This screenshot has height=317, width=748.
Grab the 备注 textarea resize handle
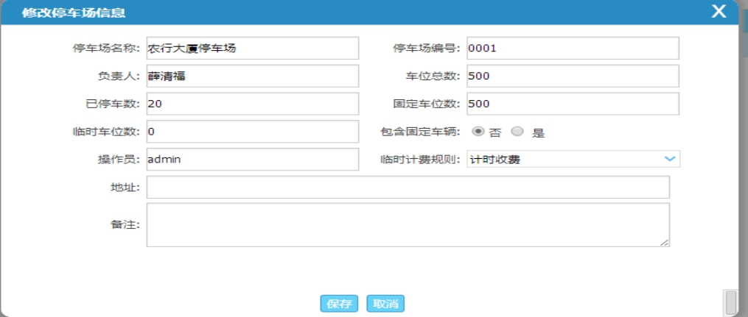665,243
